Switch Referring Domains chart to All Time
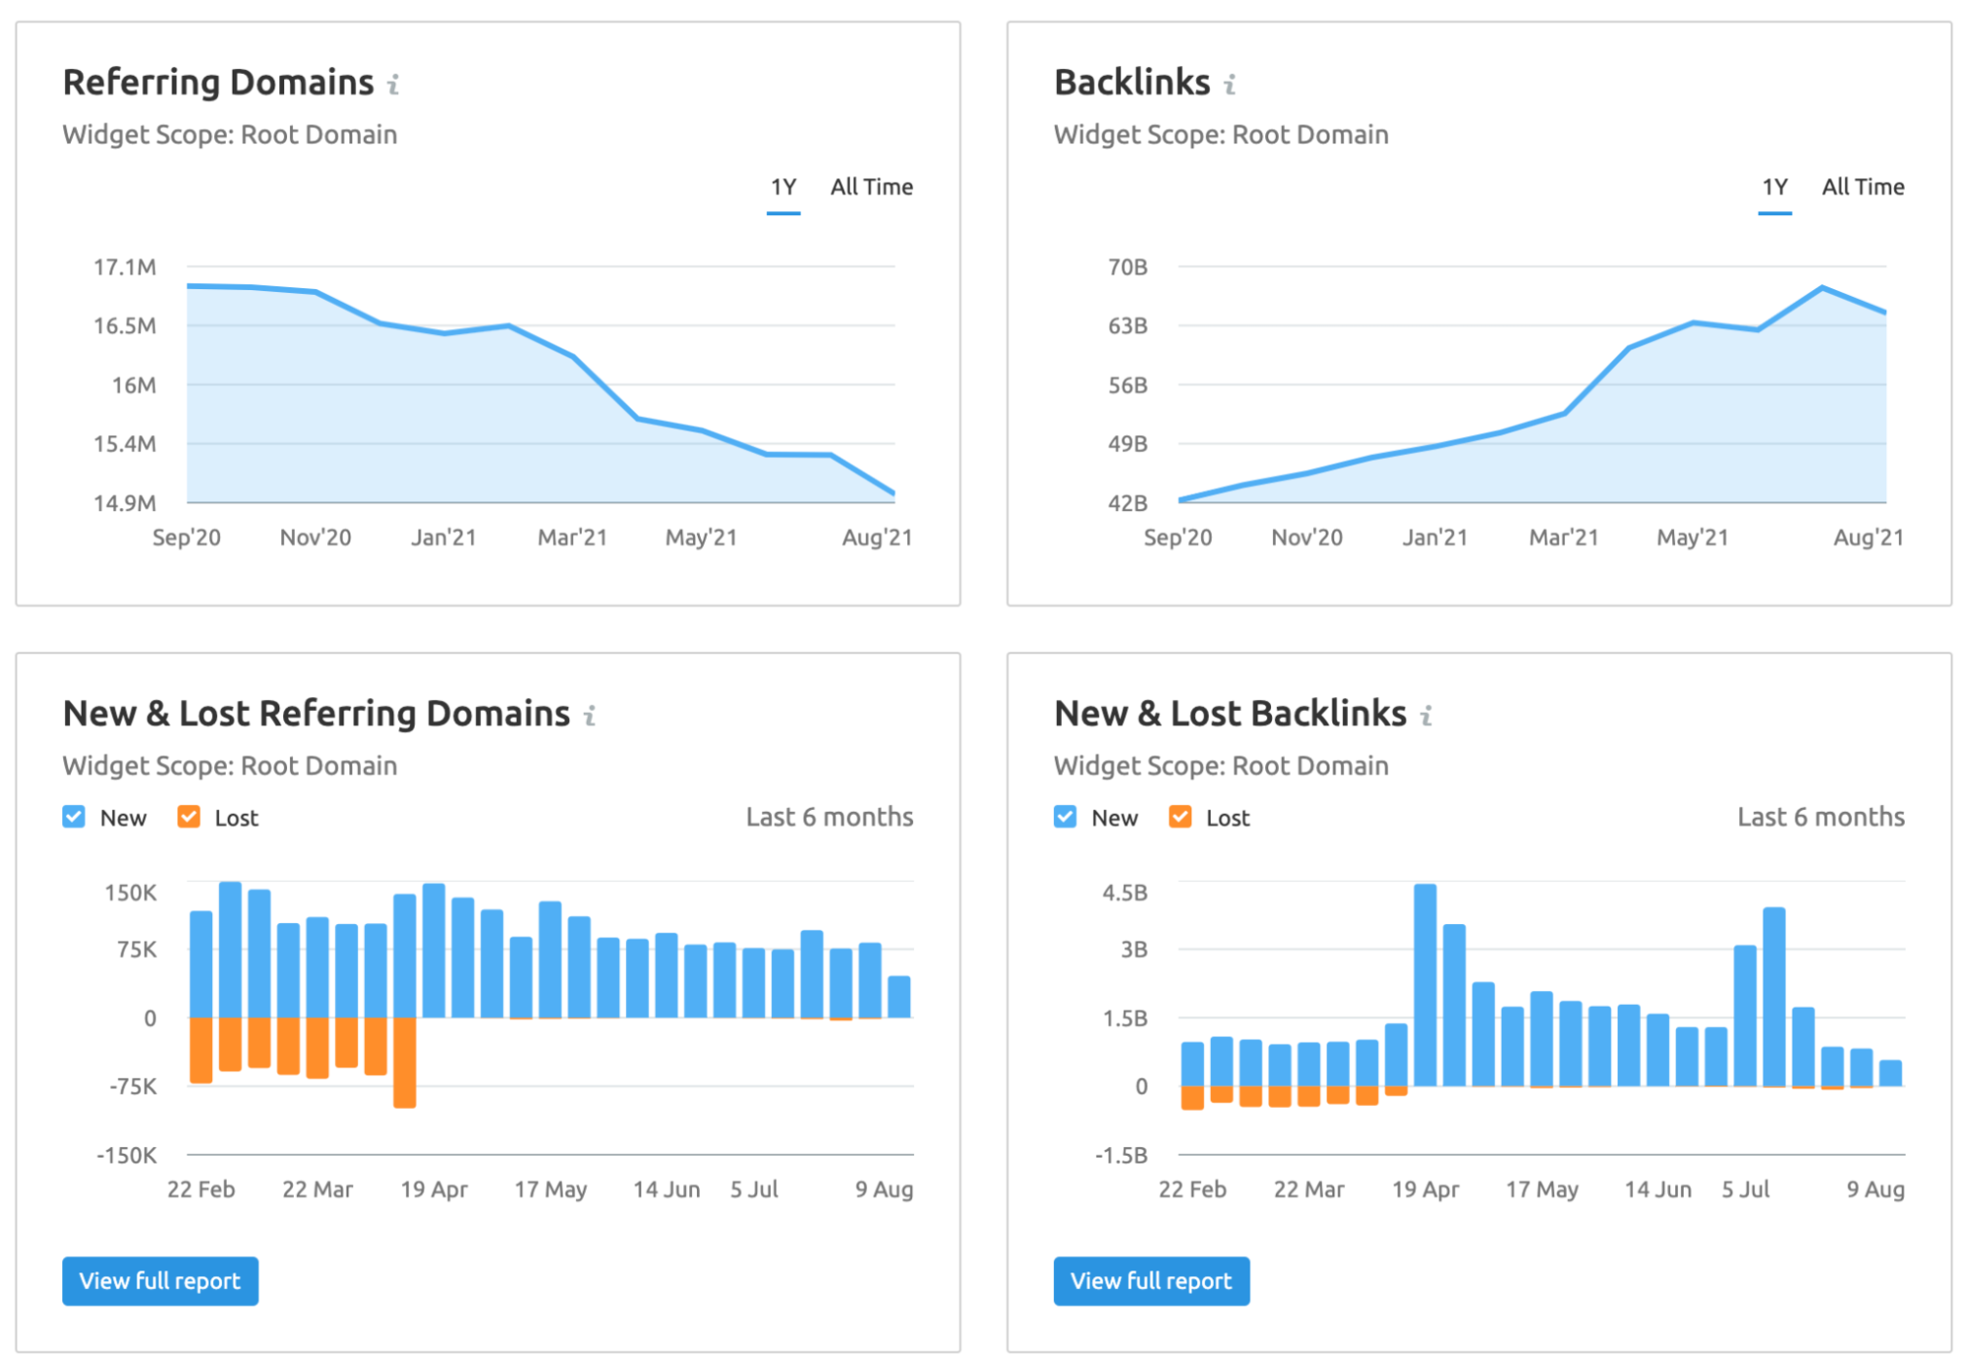 pyautogui.click(x=871, y=187)
